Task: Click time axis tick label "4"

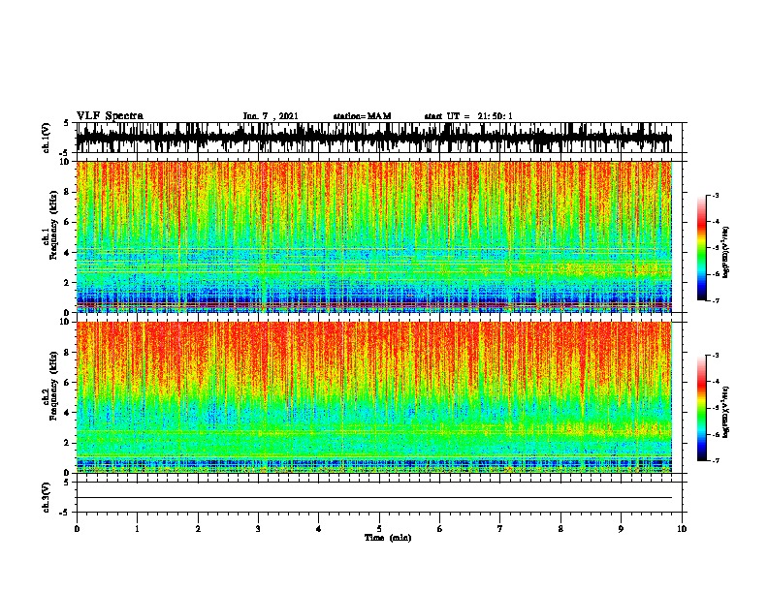Action: click(x=319, y=529)
